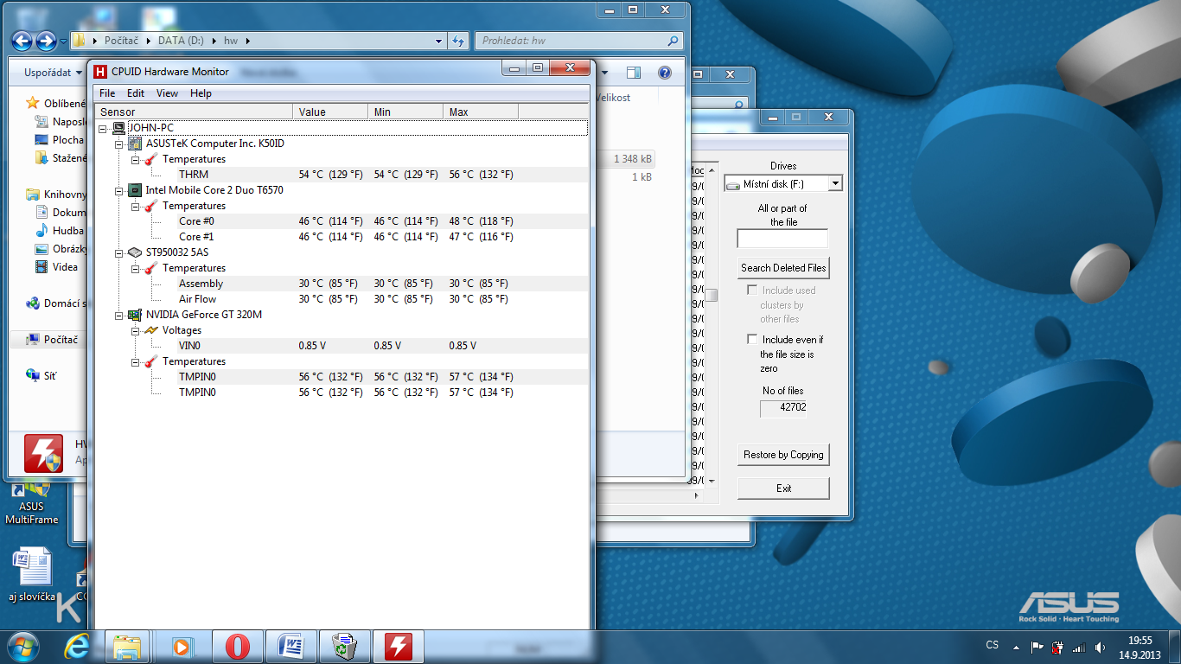The width and height of the screenshot is (1181, 664).
Task: Click the CPUID Hardware Monitor title icon
Action: tap(100, 72)
